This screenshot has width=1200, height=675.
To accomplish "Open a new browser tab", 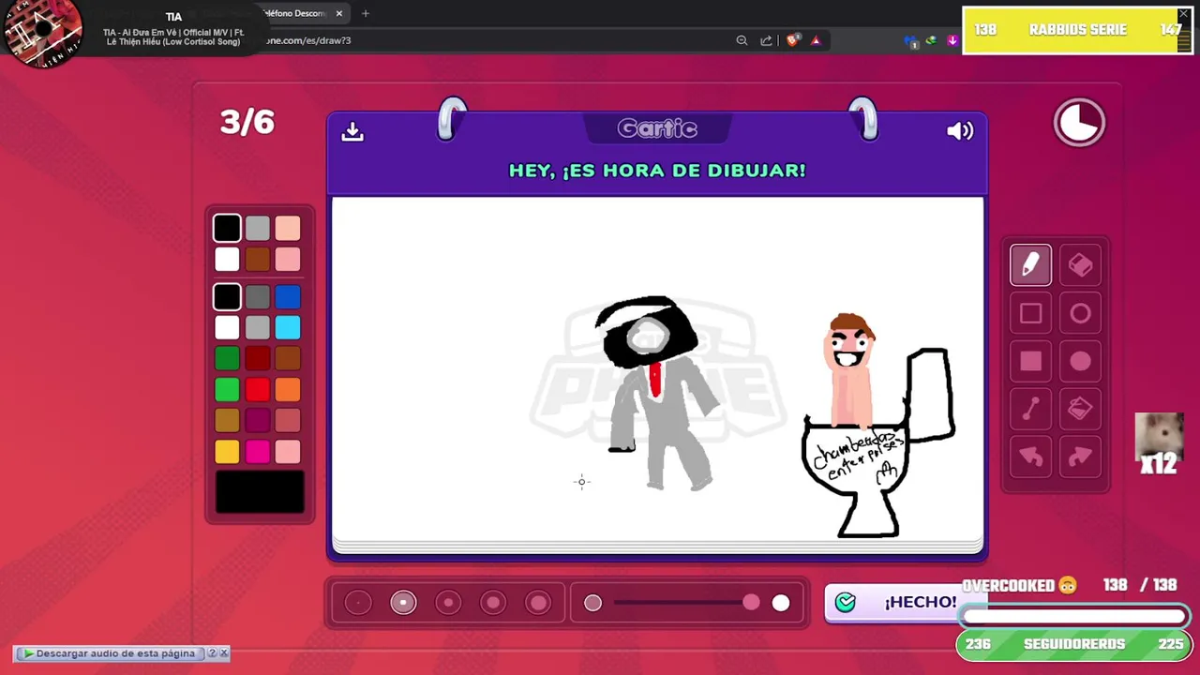I will pos(366,13).
